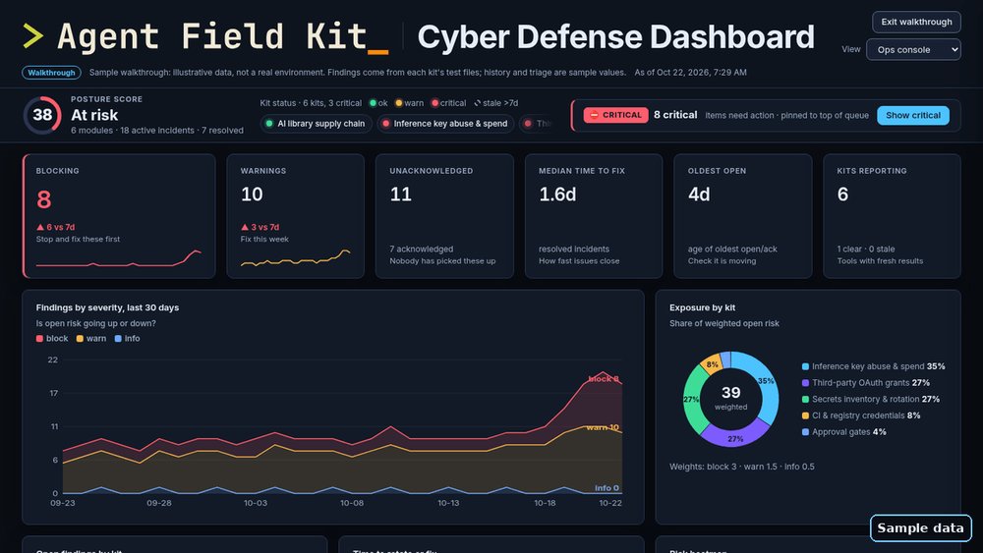Click the 10-08 date on the chart axis

(x=352, y=503)
